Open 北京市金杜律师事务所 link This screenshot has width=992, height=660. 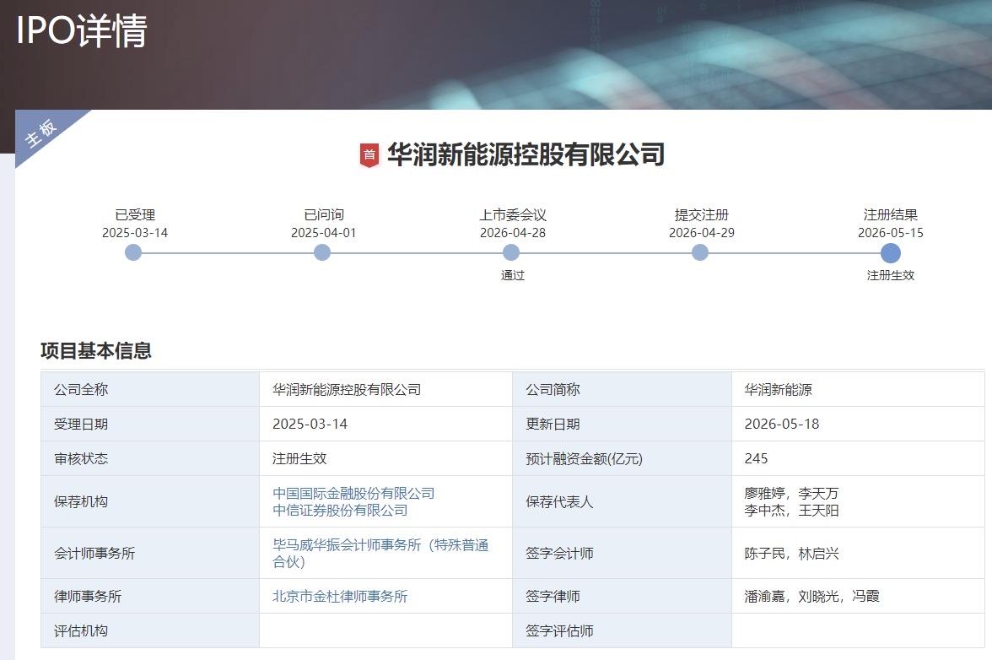pos(341,596)
